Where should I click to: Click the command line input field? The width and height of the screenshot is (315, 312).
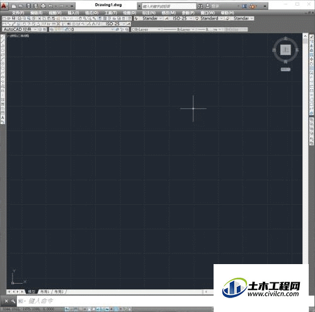coord(115,301)
